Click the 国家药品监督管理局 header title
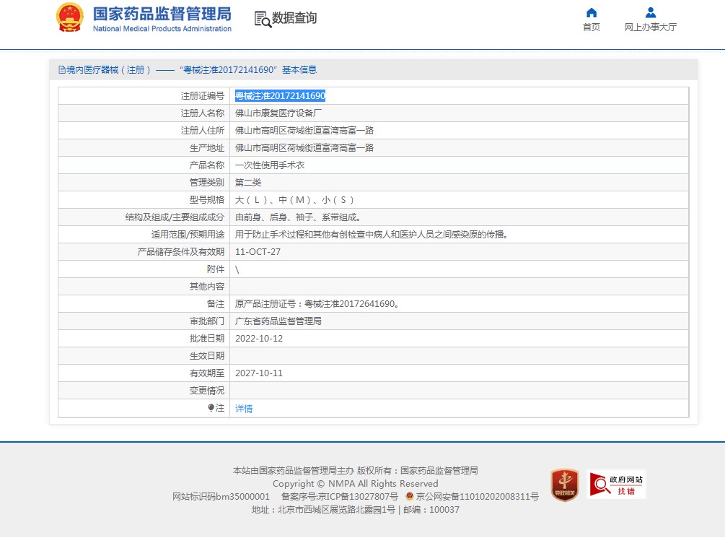The image size is (725, 551). [162, 14]
